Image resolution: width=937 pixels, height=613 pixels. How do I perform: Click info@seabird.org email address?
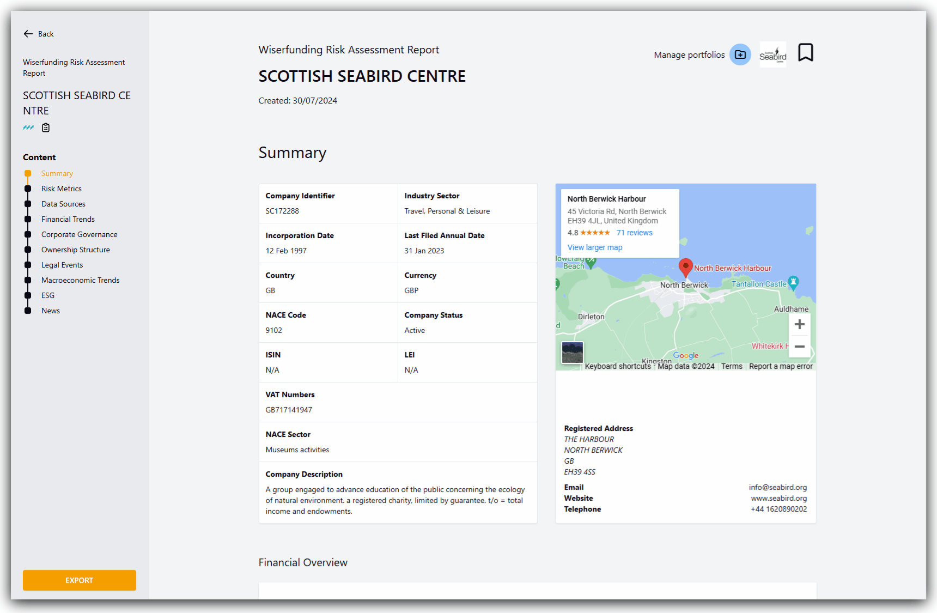click(x=778, y=487)
